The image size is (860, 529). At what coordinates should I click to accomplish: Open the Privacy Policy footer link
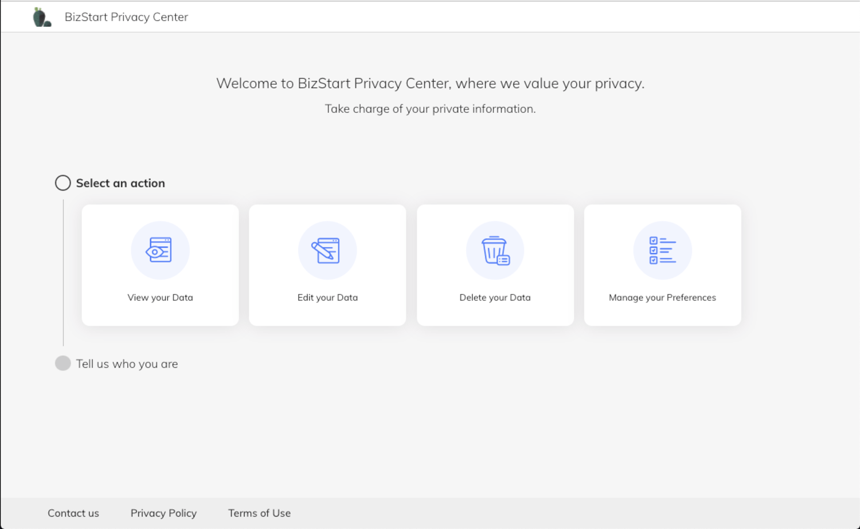coord(163,513)
